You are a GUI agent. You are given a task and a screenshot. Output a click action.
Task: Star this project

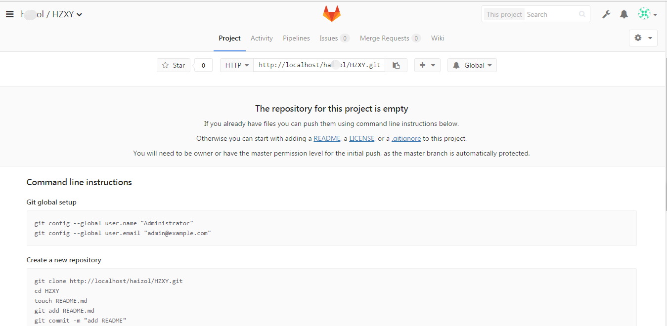coord(174,65)
